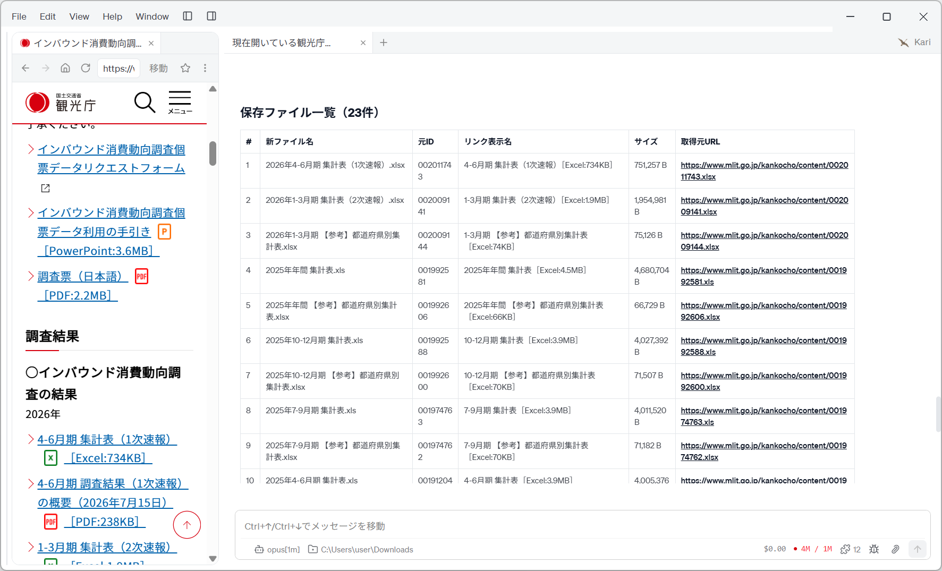The width and height of the screenshot is (942, 571).
Task: Click the PowerPoint file icon
Action: tap(165, 232)
